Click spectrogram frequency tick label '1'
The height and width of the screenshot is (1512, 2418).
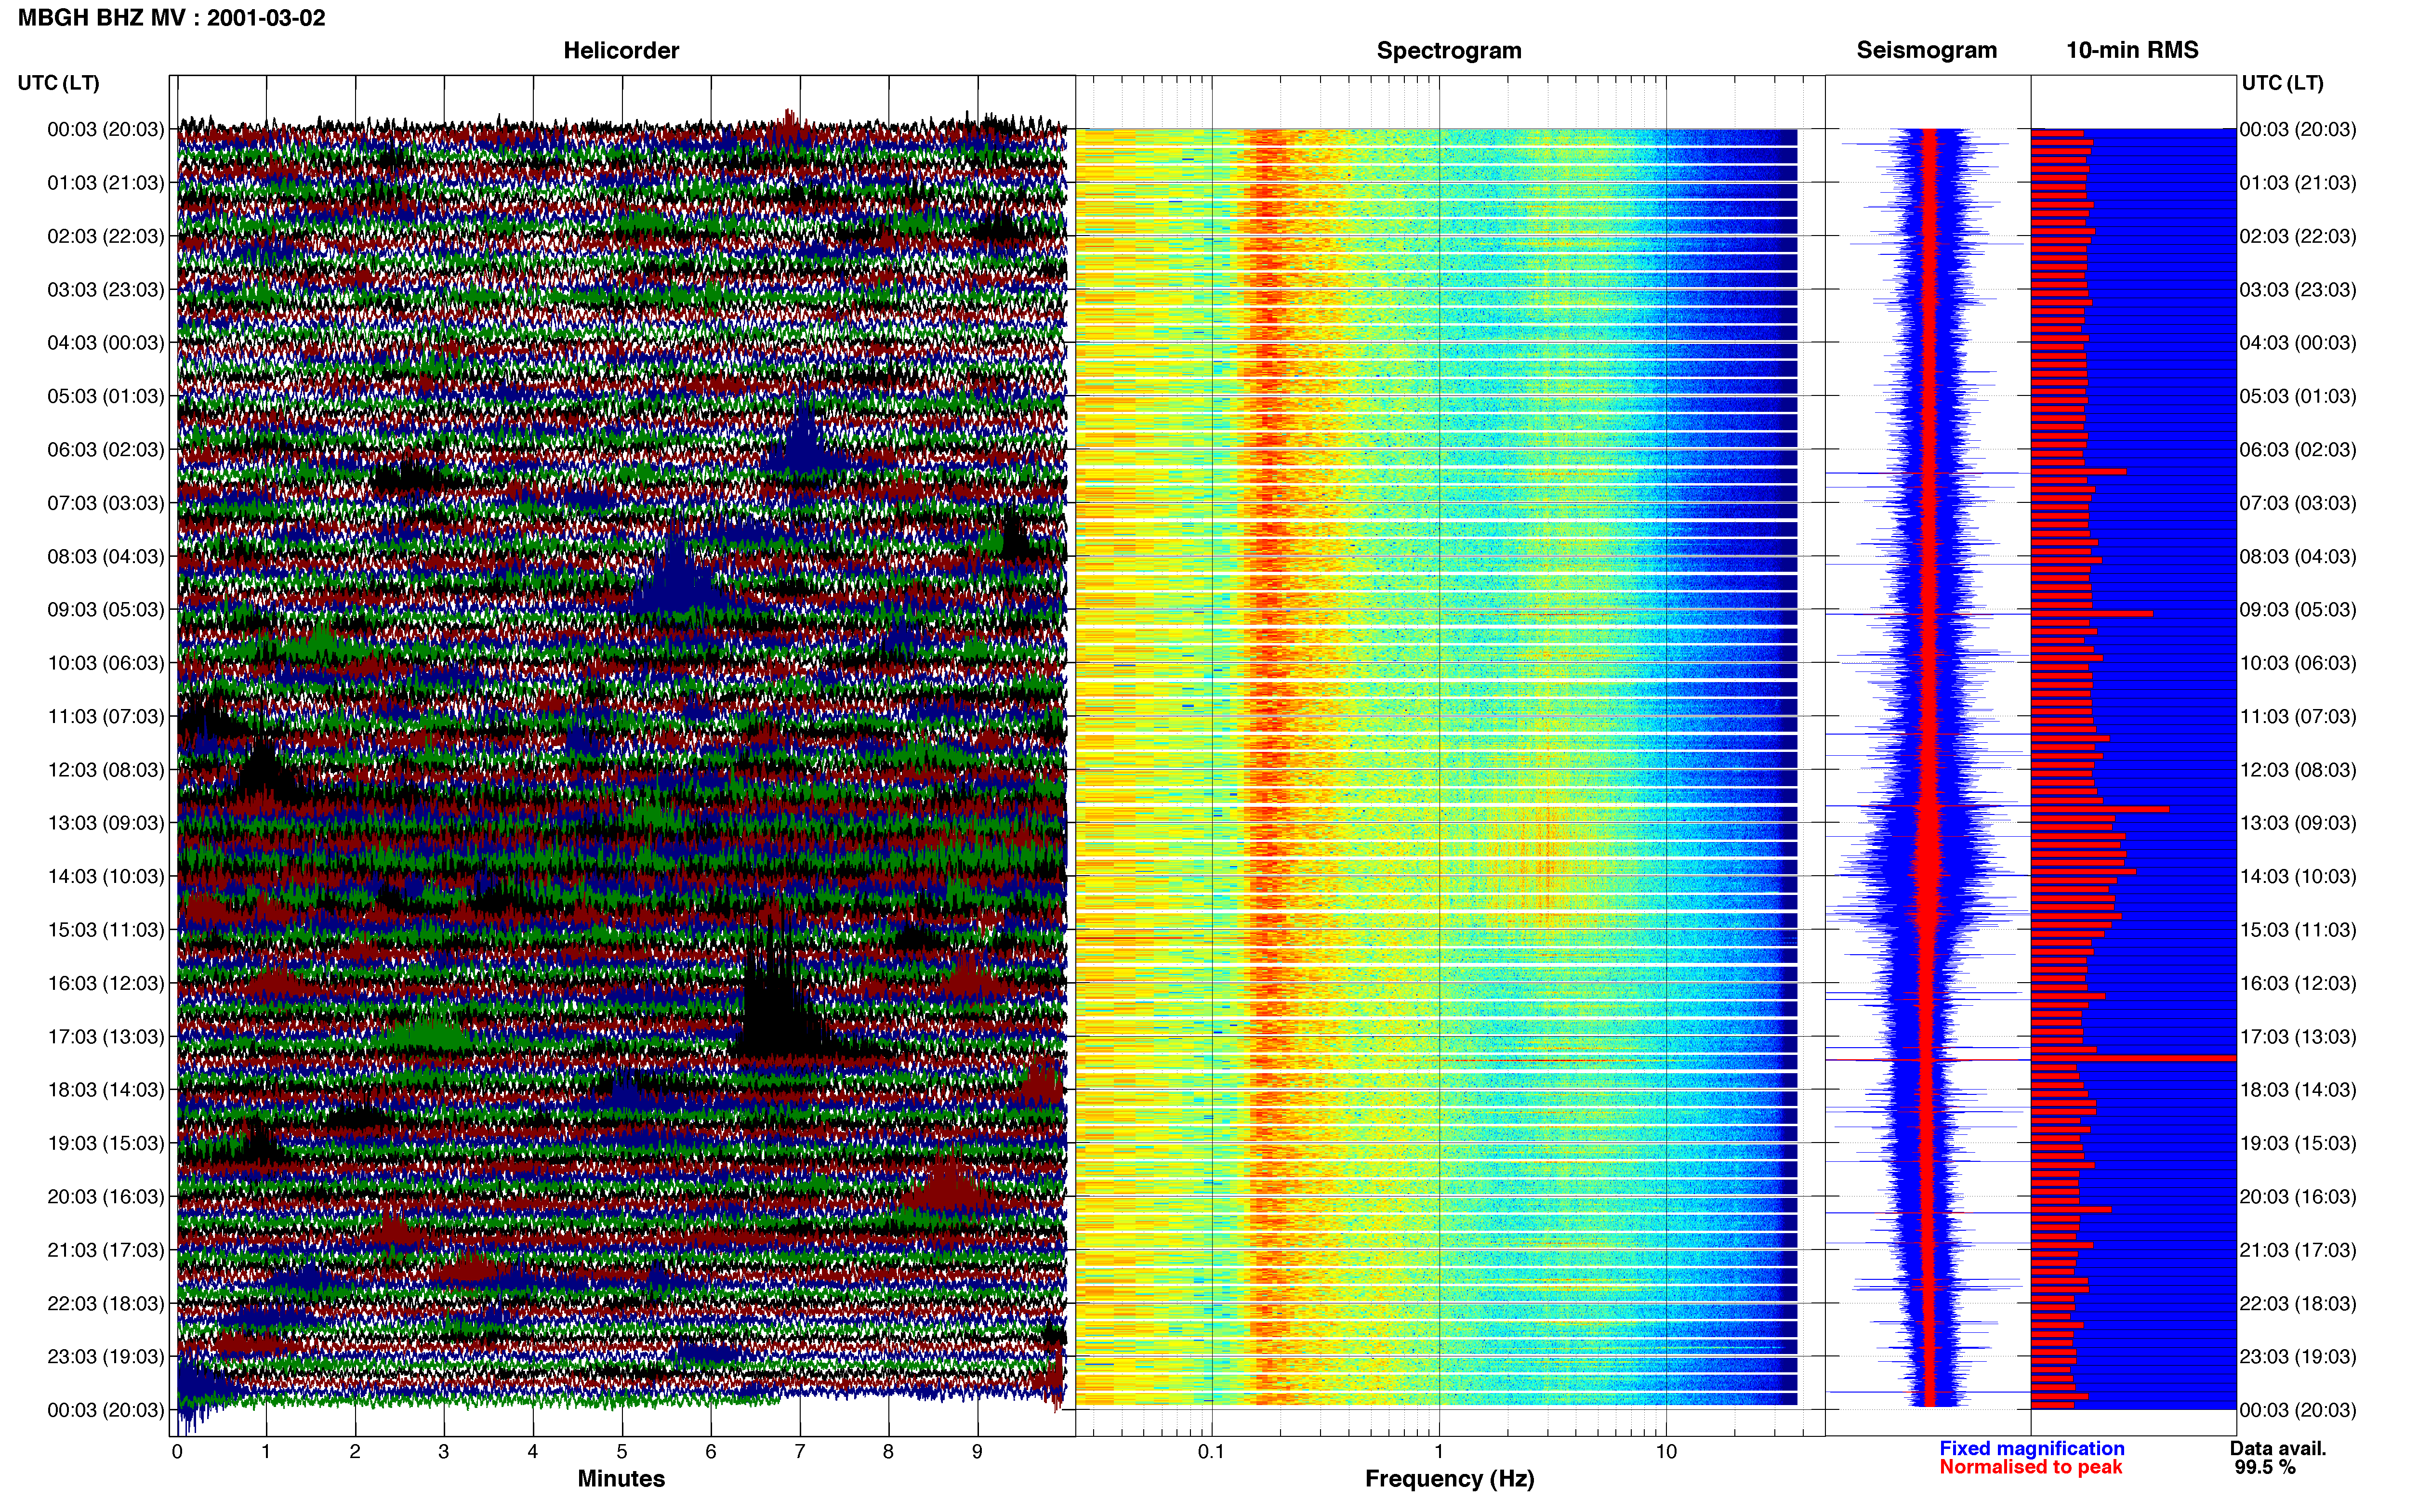pyautogui.click(x=1439, y=1451)
